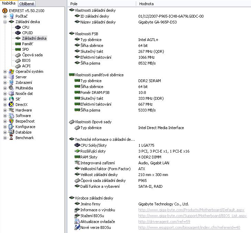Screen dimensions: 251x233
Task: Click the Server icon in tree
Action: (x=11, y=77)
